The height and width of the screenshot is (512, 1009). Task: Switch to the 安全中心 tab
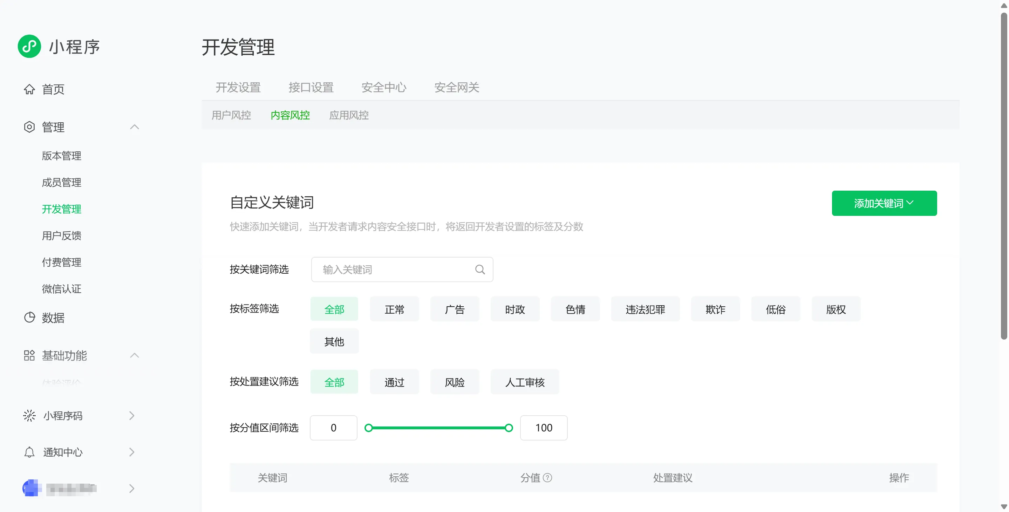point(383,87)
